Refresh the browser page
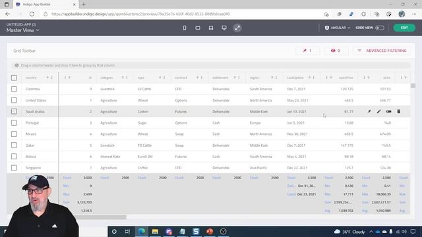The width and height of the screenshot is (422, 237). point(32,14)
